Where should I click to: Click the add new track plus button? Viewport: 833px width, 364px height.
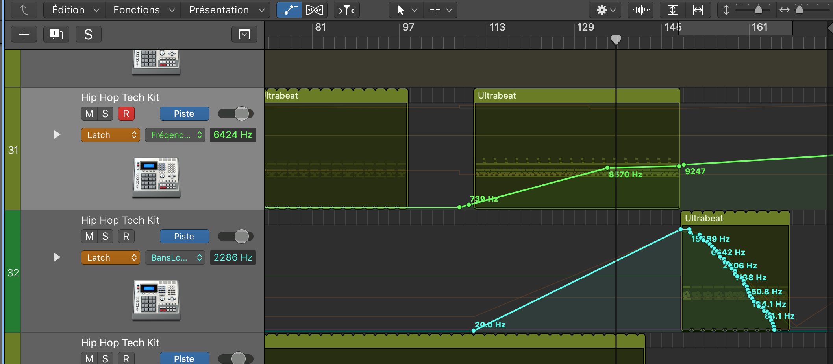pyautogui.click(x=24, y=34)
